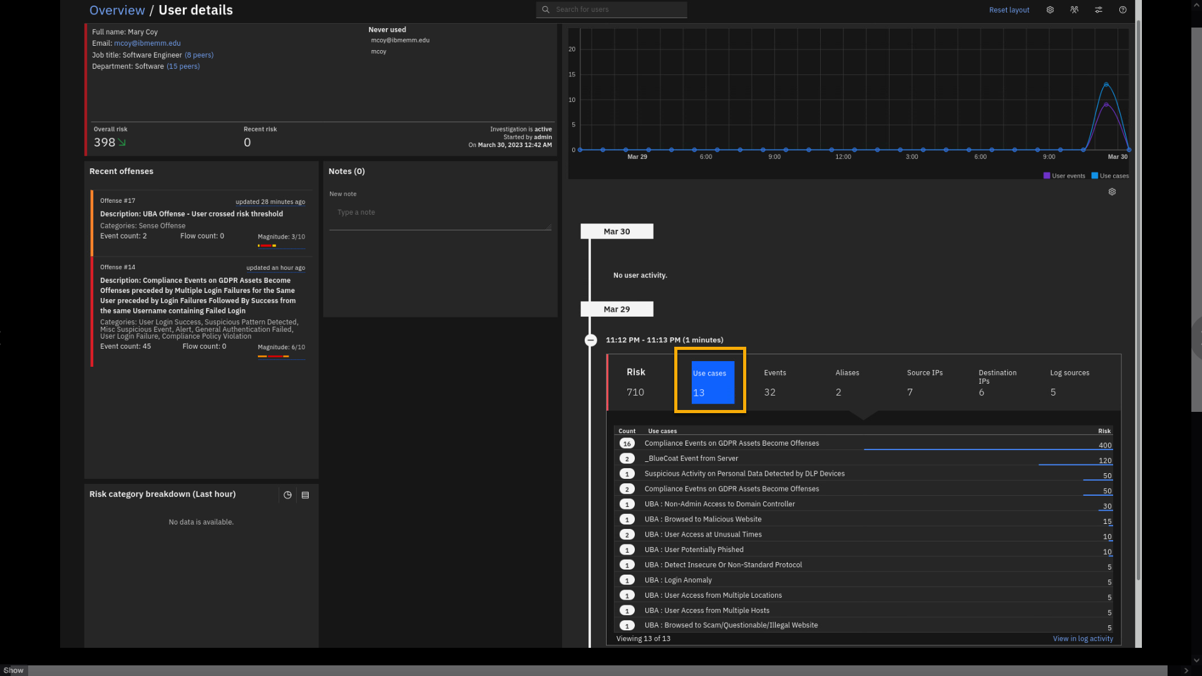Open the sliders preferences icon
Screen dimensions: 1202x676
pyautogui.click(x=1099, y=10)
